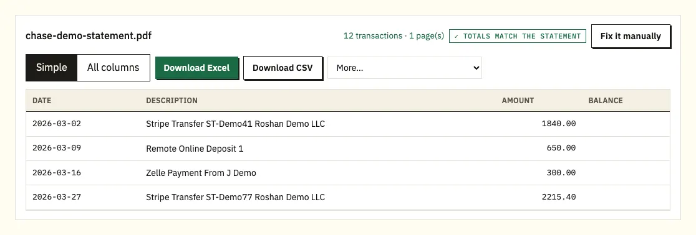Click the amount 2215.40
This screenshot has height=235, width=696.
tap(558, 197)
